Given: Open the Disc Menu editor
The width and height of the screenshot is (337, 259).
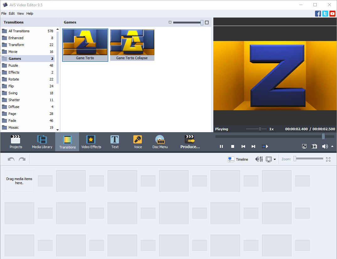Looking at the screenshot, I should [x=160, y=142].
